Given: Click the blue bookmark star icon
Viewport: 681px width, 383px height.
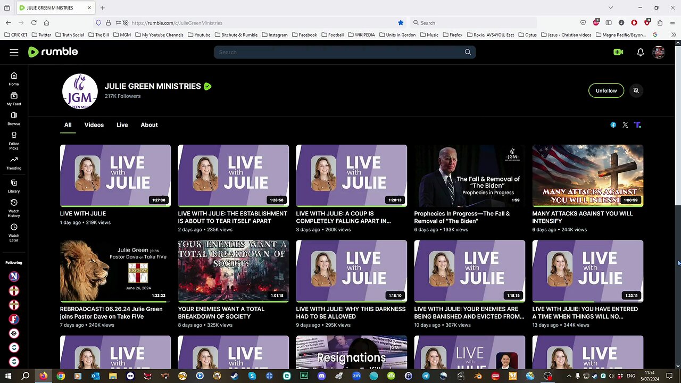Looking at the screenshot, I should pyautogui.click(x=401, y=23).
